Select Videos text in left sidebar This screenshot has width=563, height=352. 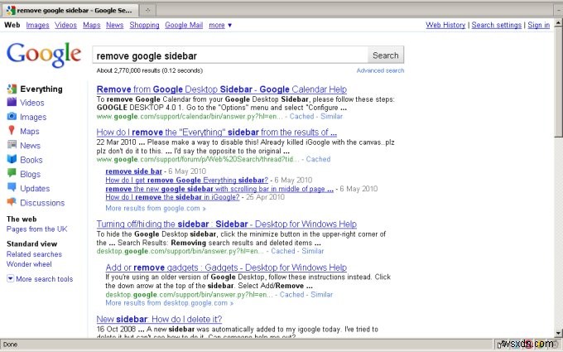click(x=32, y=103)
